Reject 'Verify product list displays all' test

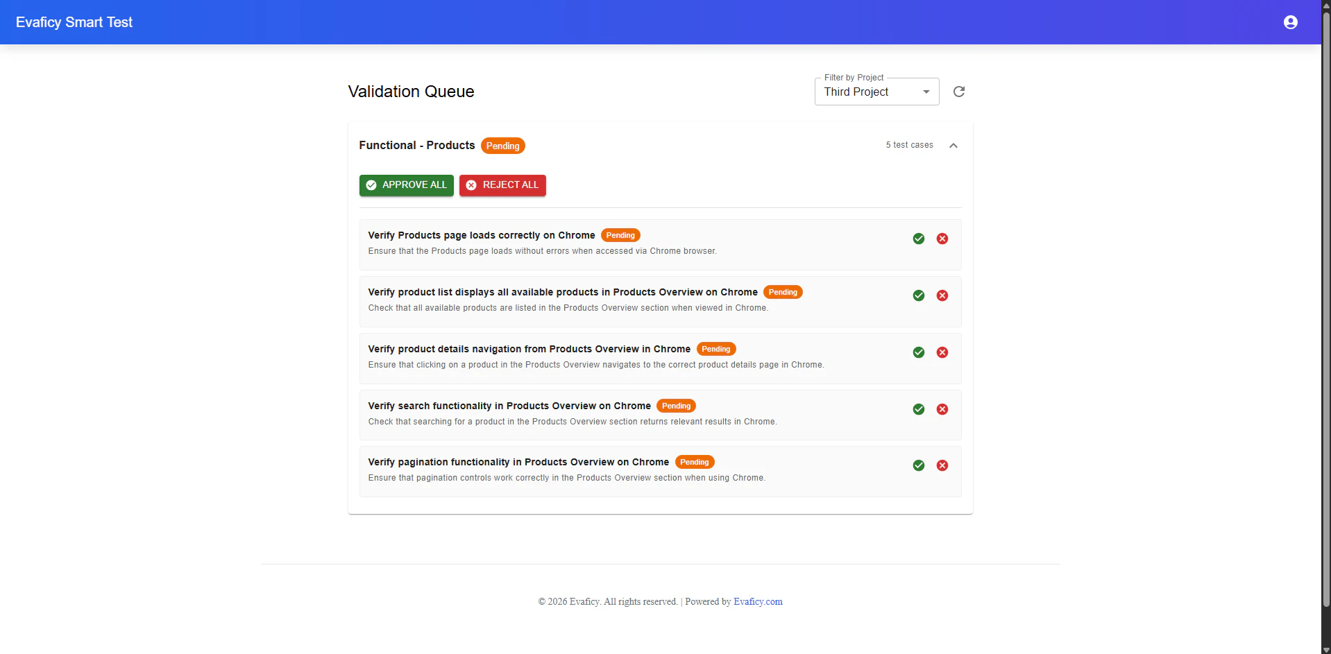click(x=942, y=295)
